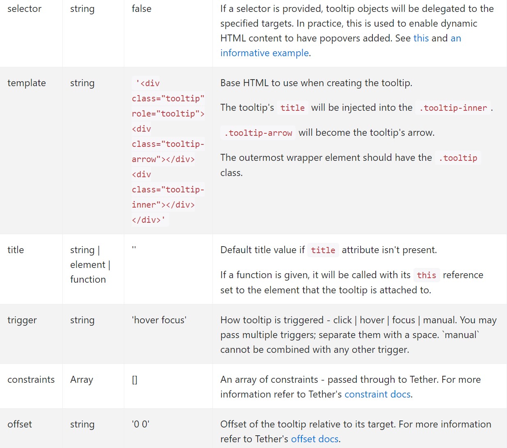This screenshot has height=448, width=507.
Task: Click the "this" hyperlink in selector description
Action: [421, 38]
